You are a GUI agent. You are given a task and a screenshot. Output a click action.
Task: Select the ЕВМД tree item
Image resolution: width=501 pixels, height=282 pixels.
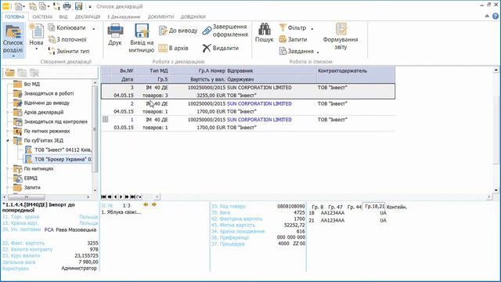(31, 178)
